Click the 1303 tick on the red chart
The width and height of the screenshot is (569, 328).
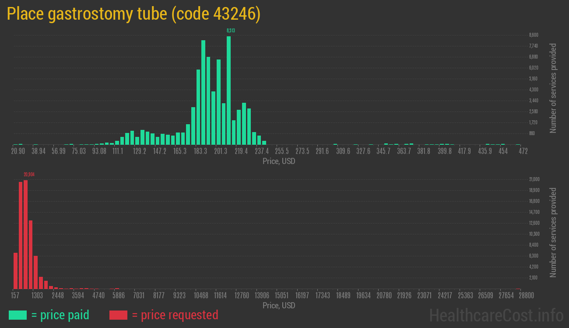(x=37, y=295)
